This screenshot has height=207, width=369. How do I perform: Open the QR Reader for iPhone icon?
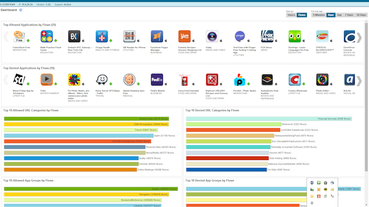[129, 36]
